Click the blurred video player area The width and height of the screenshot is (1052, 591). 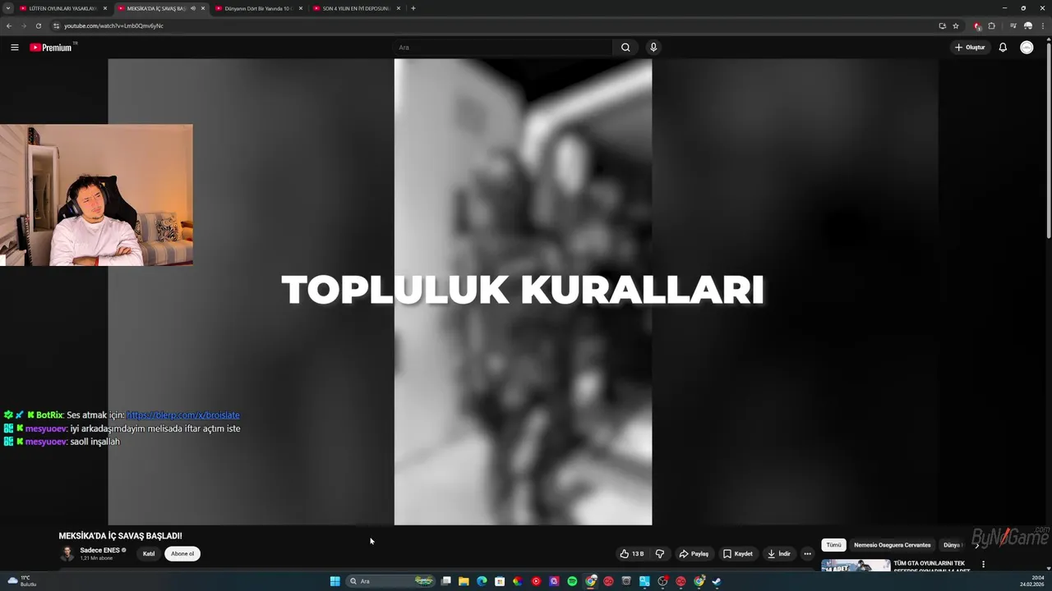523,291
